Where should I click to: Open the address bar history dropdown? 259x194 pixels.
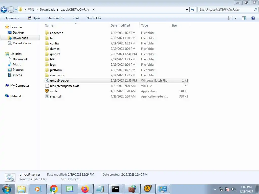[x=187, y=10]
